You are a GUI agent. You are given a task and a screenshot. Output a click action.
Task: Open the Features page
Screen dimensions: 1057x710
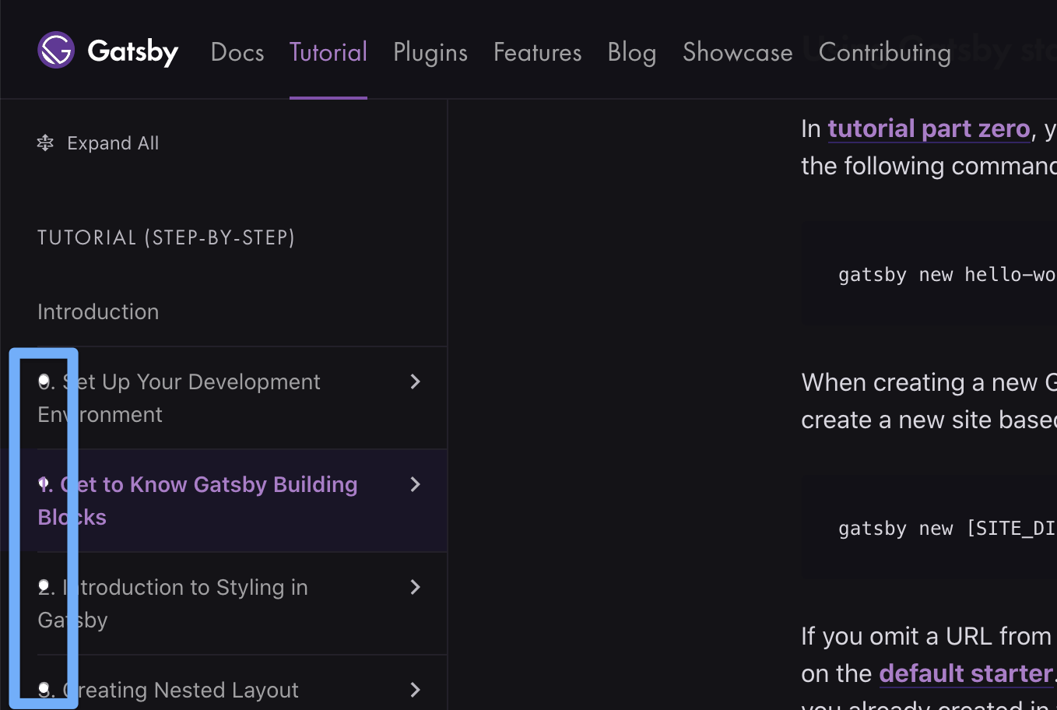(x=537, y=52)
